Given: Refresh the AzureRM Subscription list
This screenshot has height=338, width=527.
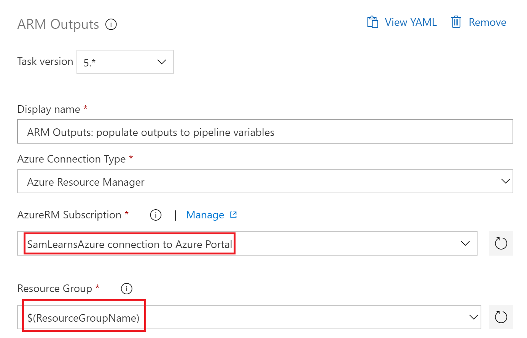Looking at the screenshot, I should point(501,243).
